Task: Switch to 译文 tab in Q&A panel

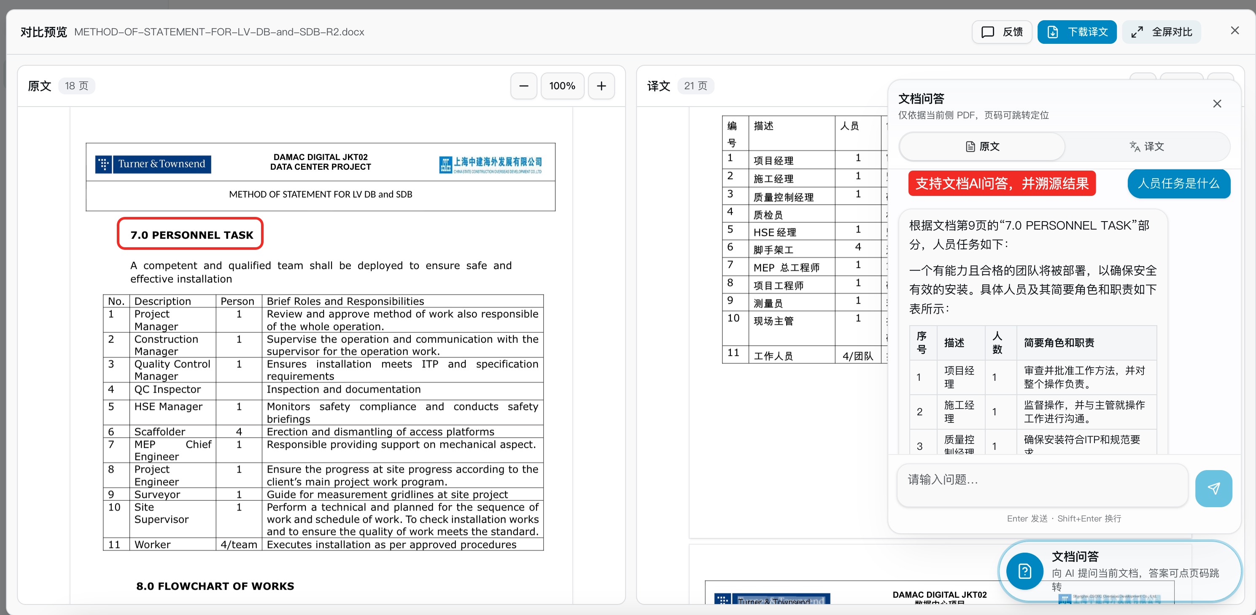Action: point(1147,147)
